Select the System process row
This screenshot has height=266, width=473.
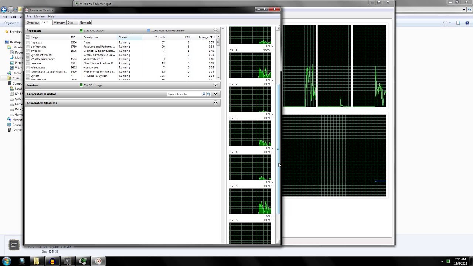(120, 76)
